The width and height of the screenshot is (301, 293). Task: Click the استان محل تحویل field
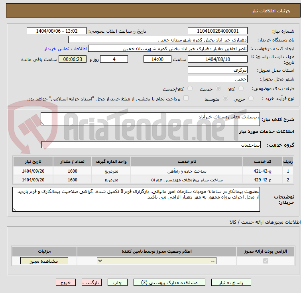coord(218,70)
